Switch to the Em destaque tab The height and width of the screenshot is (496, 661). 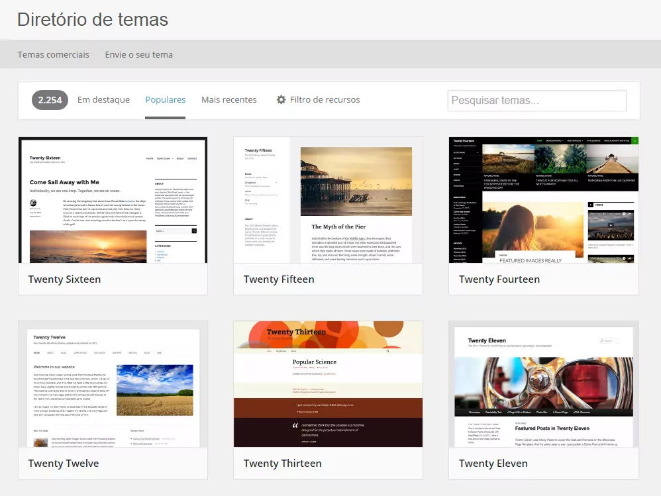[x=103, y=100]
